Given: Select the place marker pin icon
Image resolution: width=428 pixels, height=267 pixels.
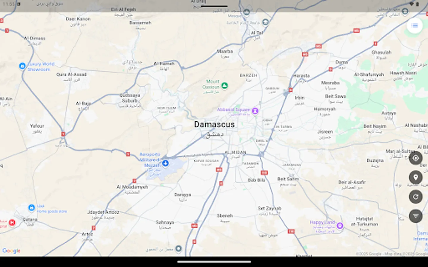Looking at the screenshot, I should click(x=416, y=177).
